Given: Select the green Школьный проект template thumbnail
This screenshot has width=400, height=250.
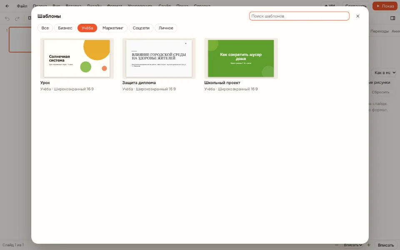Looking at the screenshot, I should 241,58.
